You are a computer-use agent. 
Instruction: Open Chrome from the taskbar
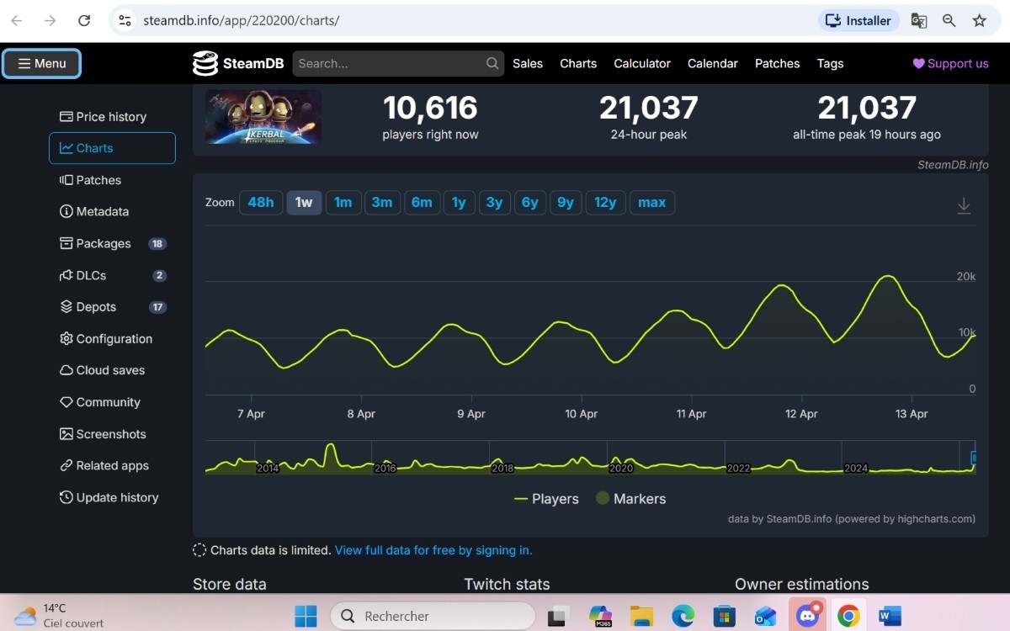[848, 616]
